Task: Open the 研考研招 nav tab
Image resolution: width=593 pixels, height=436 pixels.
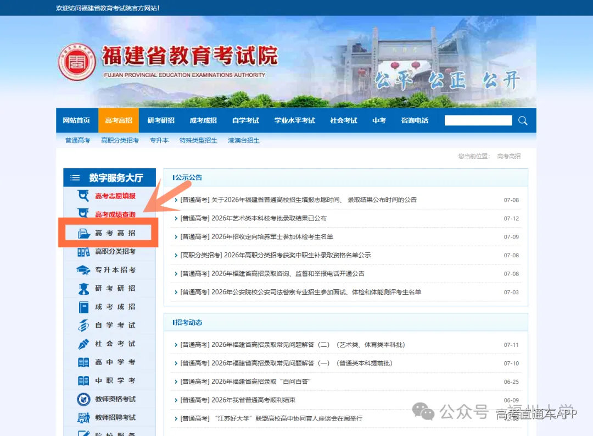Action: 161,120
